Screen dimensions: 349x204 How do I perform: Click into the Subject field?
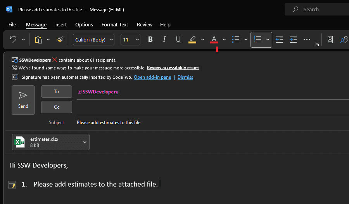coord(194,123)
